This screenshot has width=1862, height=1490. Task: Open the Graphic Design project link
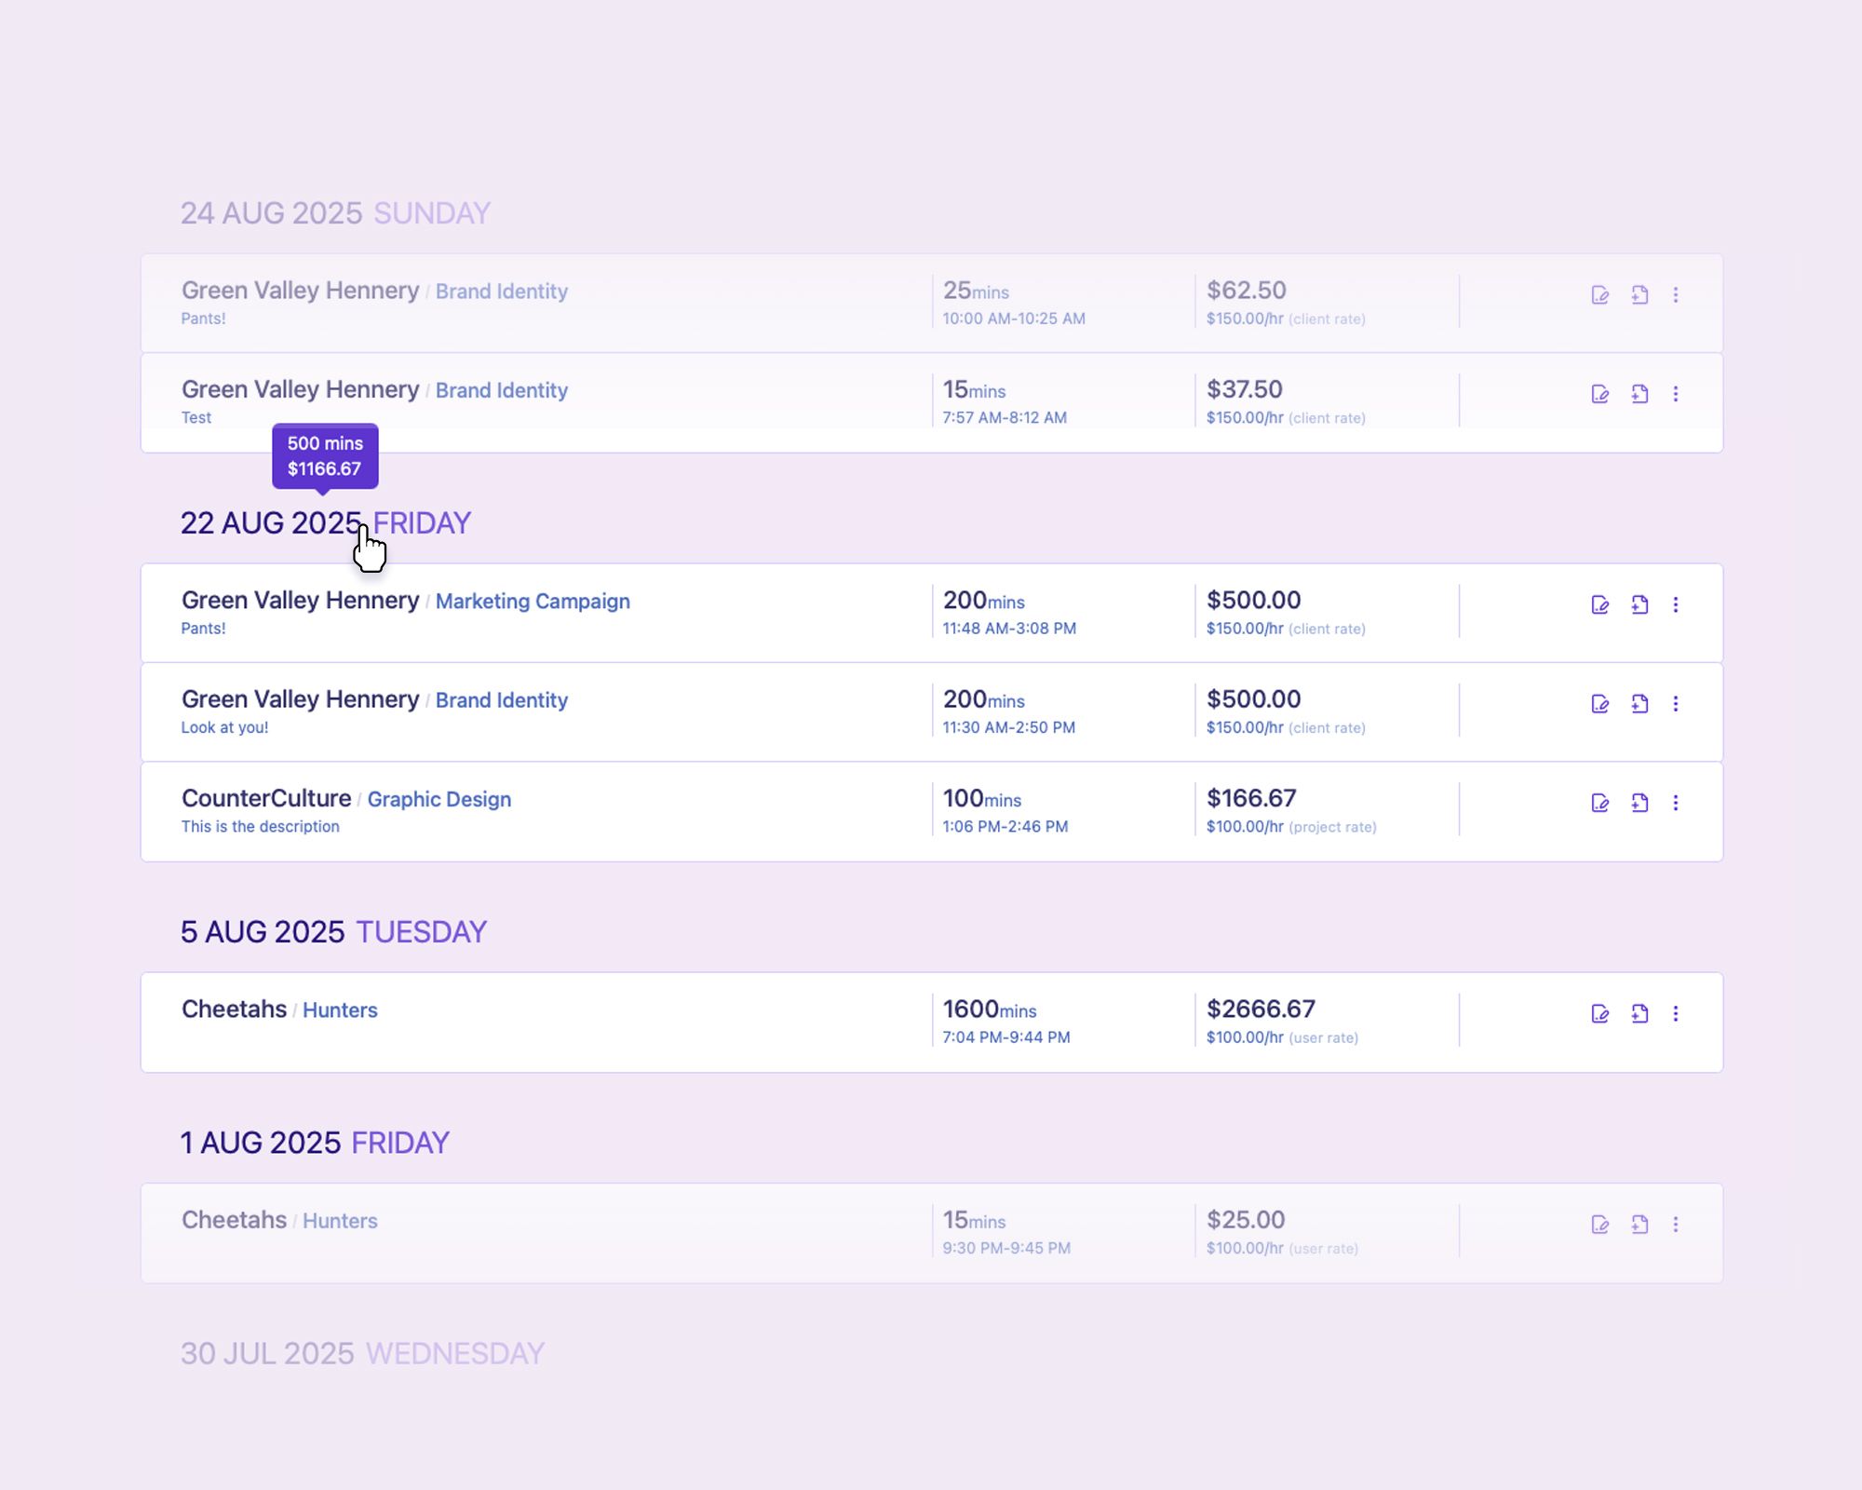click(x=439, y=800)
